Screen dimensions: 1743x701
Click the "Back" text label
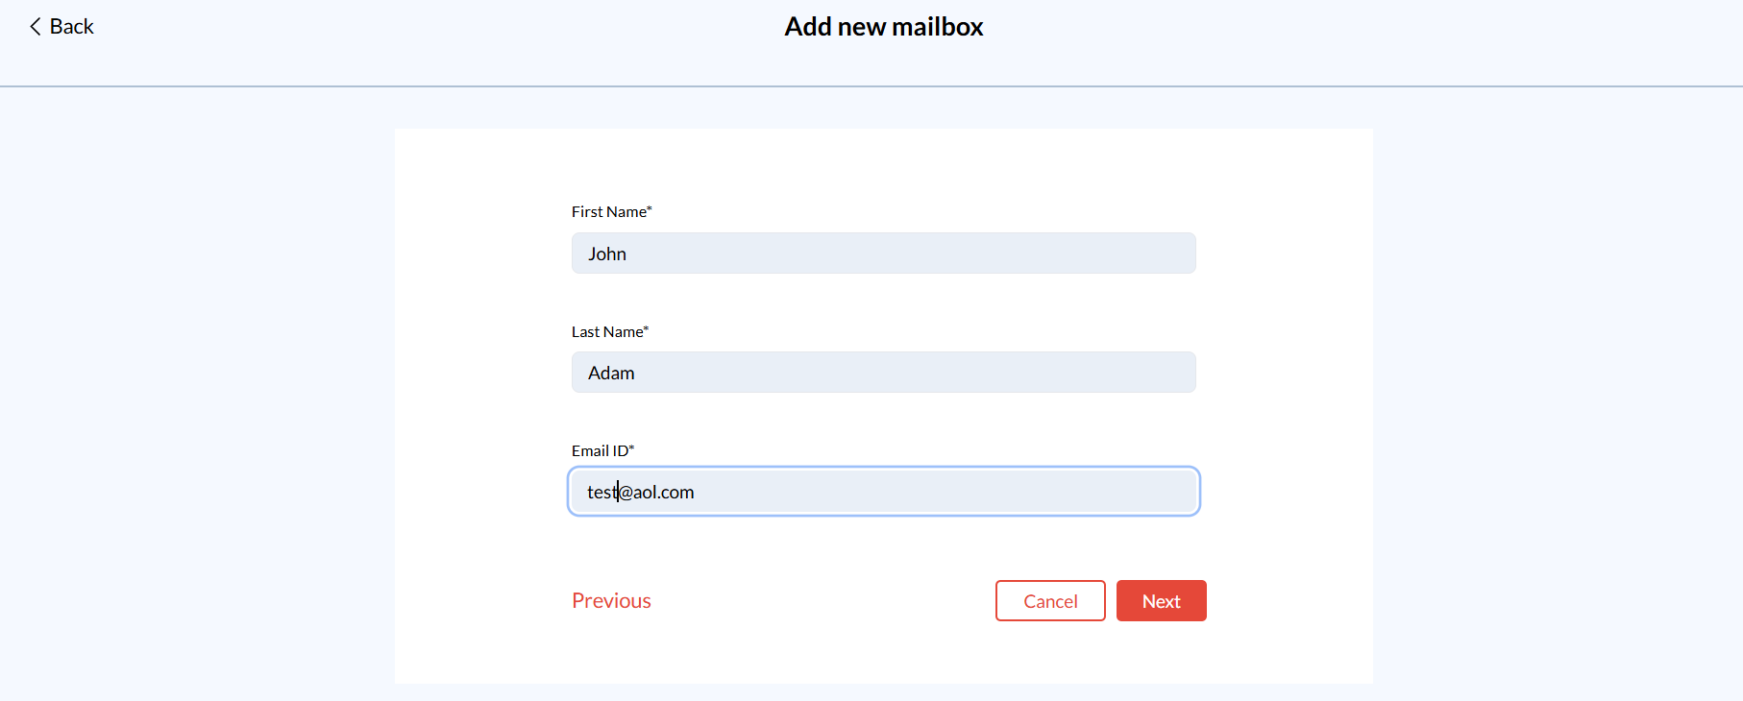coord(72,27)
